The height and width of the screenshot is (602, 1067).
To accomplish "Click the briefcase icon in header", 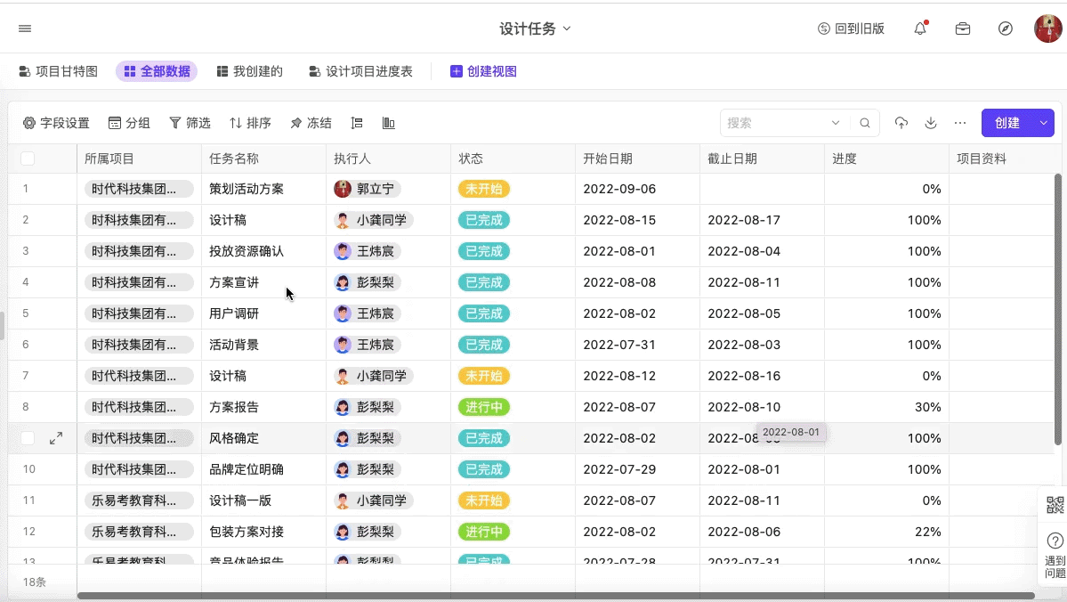I will point(963,28).
